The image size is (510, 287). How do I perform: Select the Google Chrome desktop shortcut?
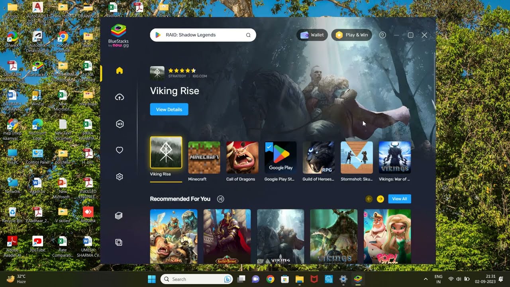pos(63,42)
